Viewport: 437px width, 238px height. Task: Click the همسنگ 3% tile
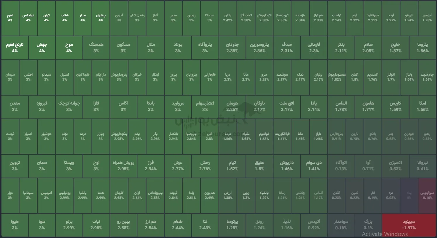point(96,48)
